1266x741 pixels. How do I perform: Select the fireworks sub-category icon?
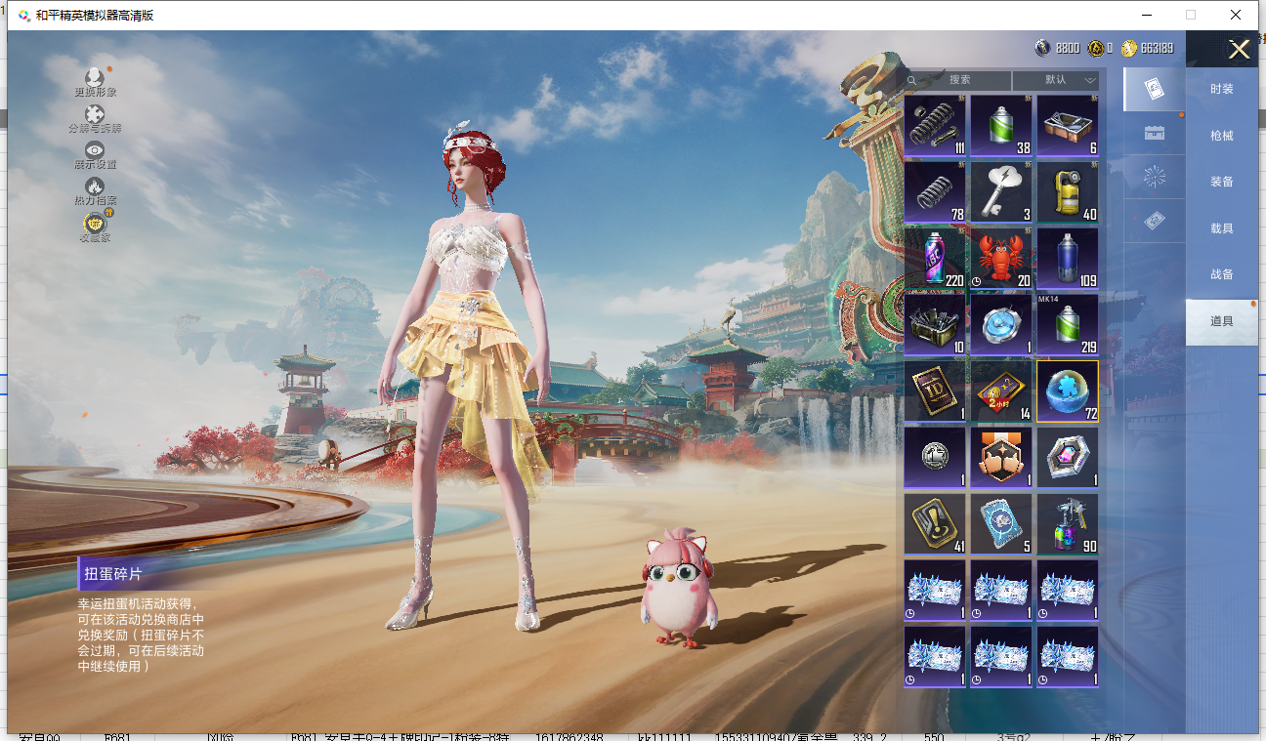tap(1154, 177)
